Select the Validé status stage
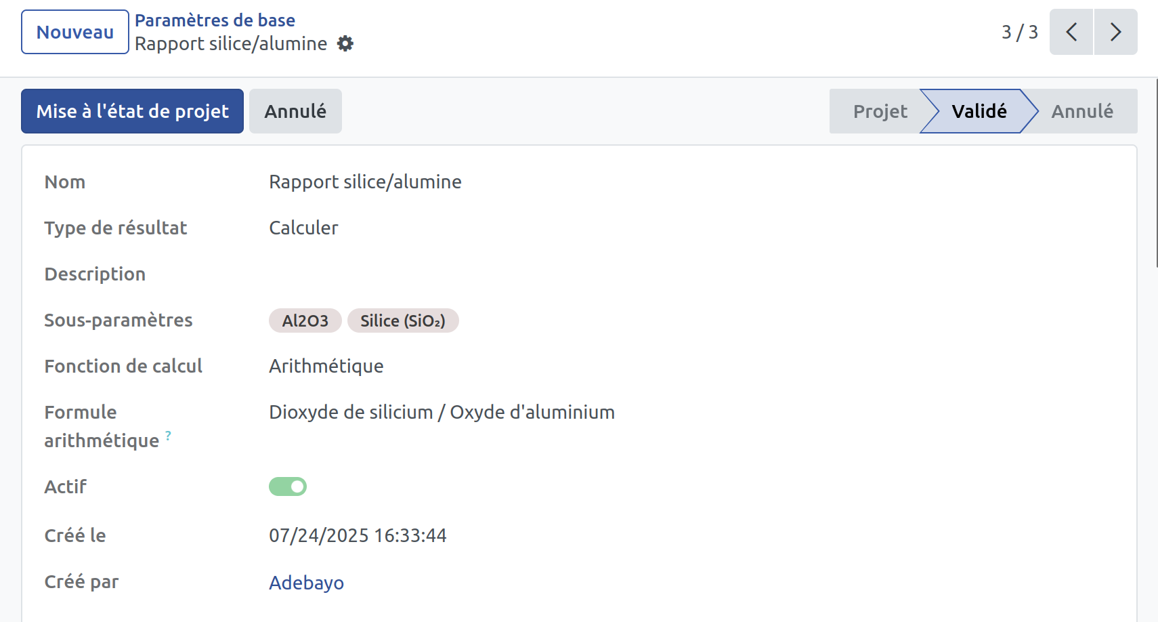The image size is (1158, 622). 979,111
